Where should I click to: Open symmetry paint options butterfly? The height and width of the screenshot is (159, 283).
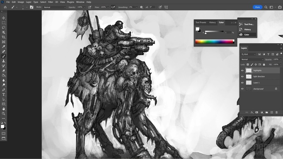(166, 7)
